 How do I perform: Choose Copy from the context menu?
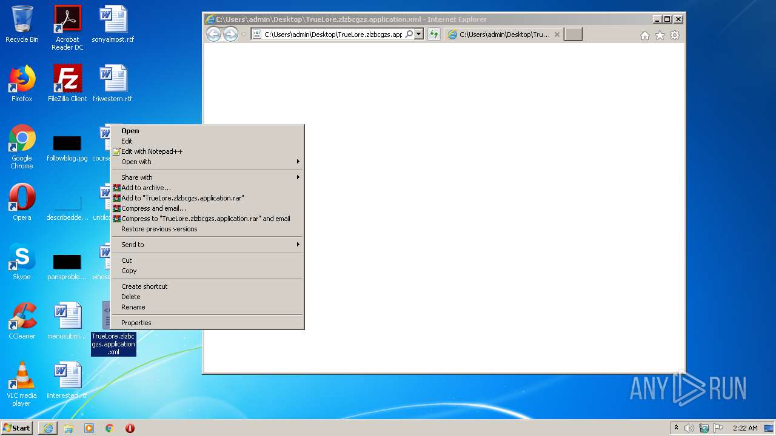(207, 271)
